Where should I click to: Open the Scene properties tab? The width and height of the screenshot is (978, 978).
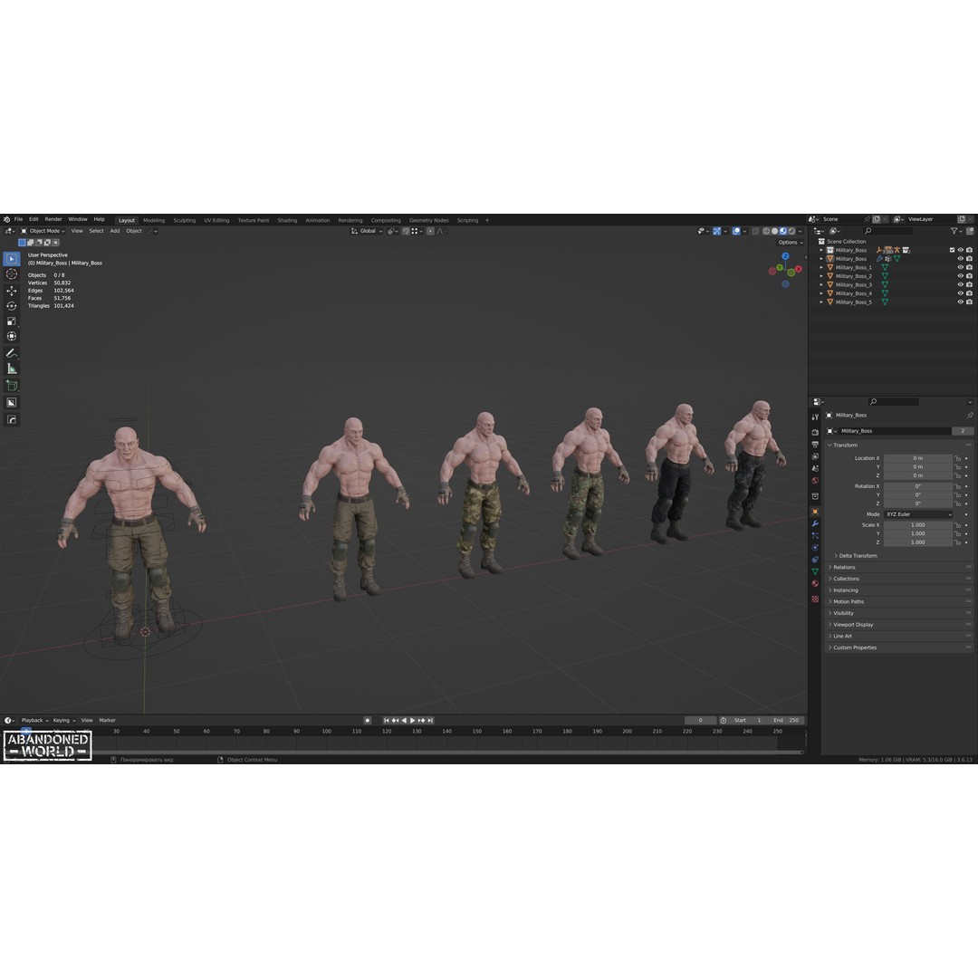click(815, 468)
